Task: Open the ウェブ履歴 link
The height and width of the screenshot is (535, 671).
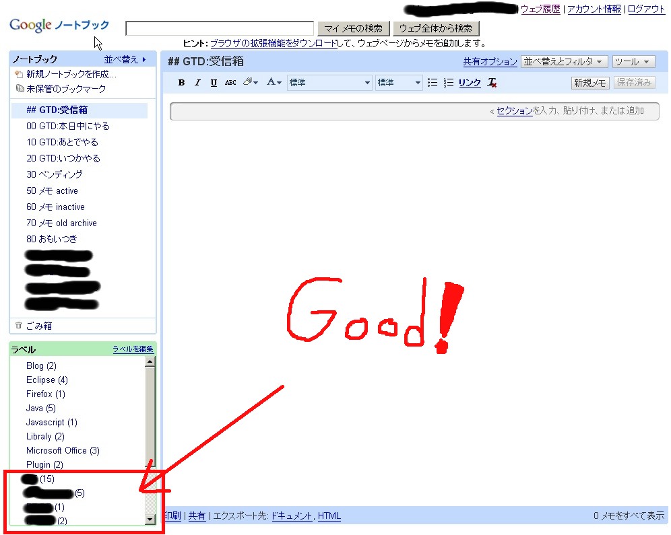Action: (x=540, y=9)
